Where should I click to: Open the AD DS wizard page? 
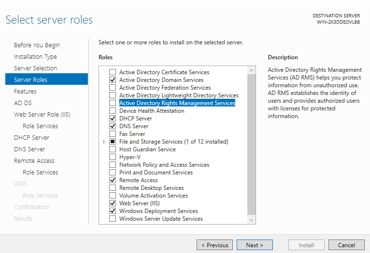click(23, 103)
